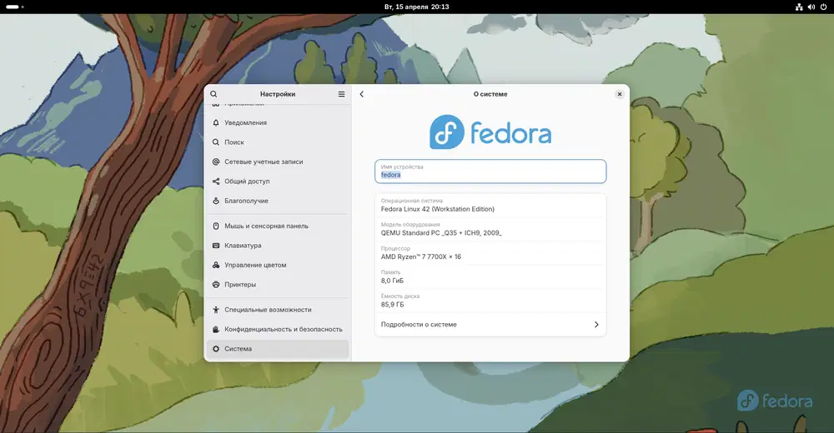Open the settings search magnifier icon
This screenshot has width=834, height=433.
pyautogui.click(x=214, y=94)
